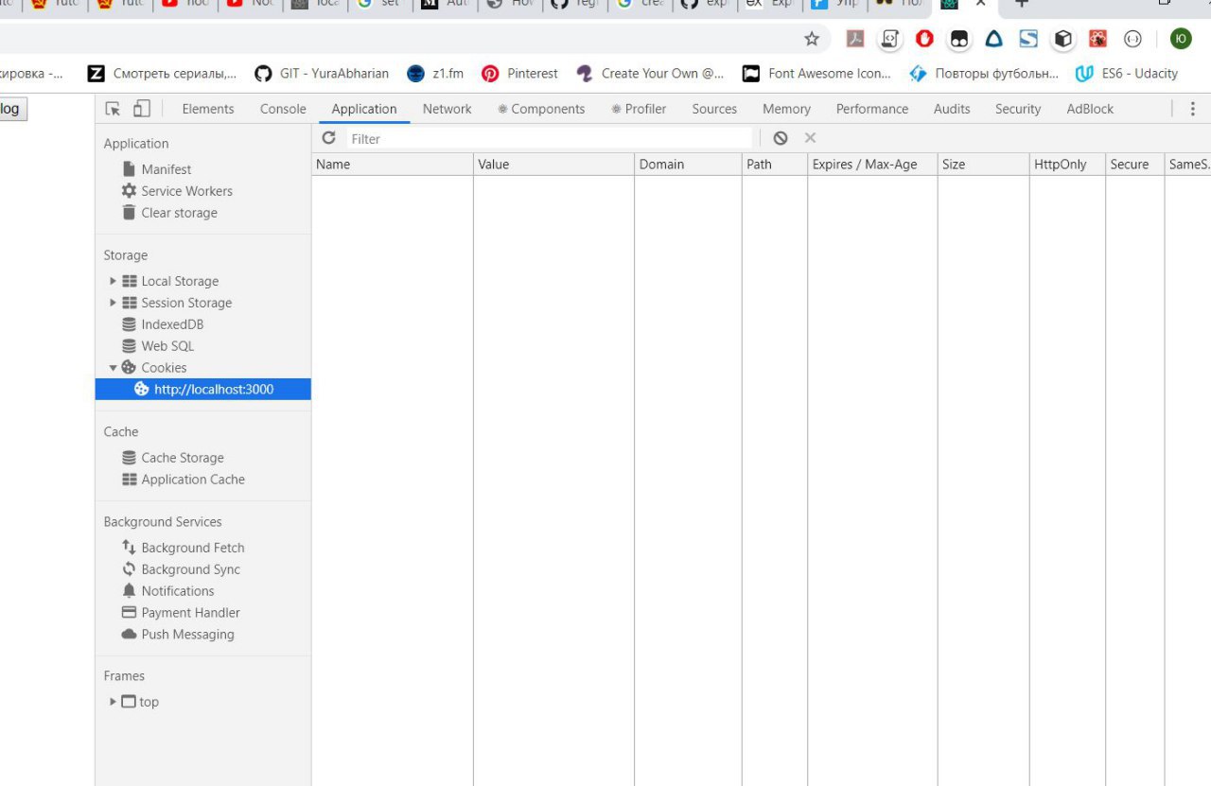Image resolution: width=1211 pixels, height=786 pixels.
Task: Open the Audits tab
Action: tap(952, 109)
